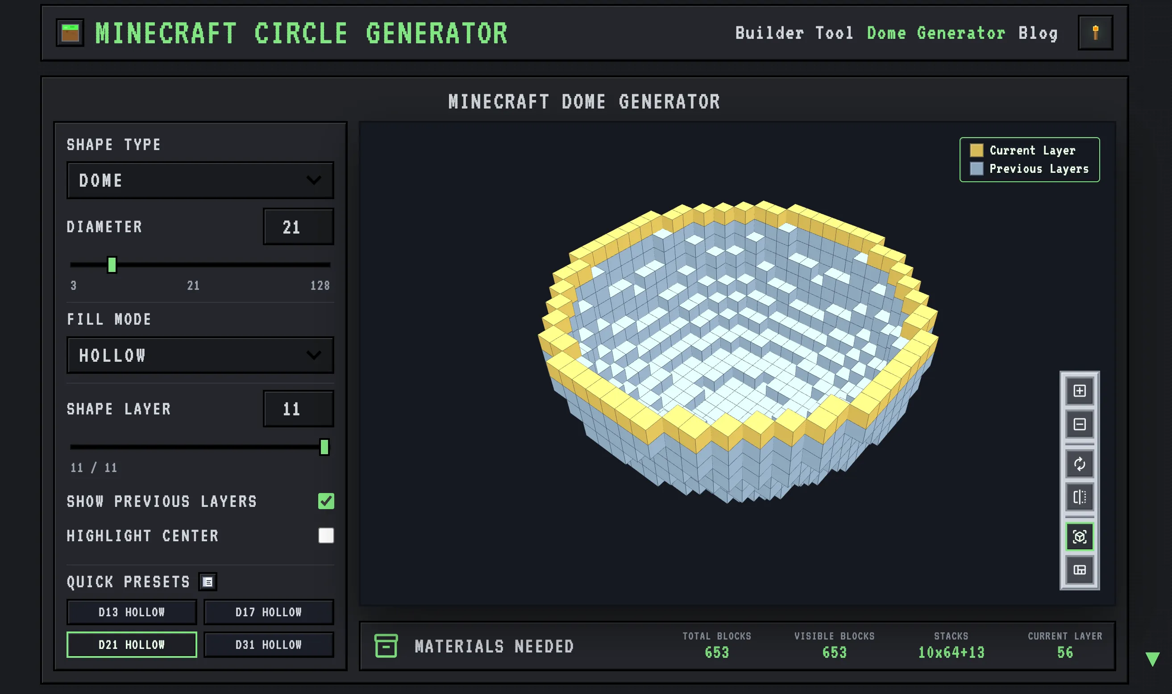Select the D31 Hollow preset
This screenshot has height=694, width=1172.
[269, 645]
